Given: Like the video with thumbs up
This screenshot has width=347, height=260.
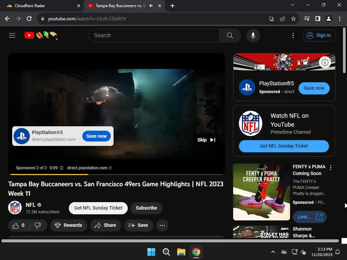Looking at the screenshot, I should click(19, 225).
